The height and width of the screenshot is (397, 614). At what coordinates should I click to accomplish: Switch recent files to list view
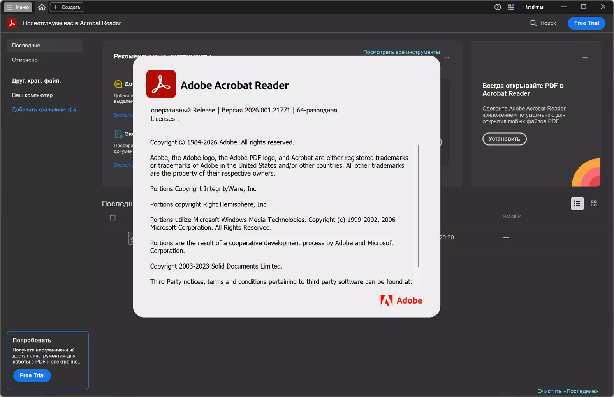(x=577, y=204)
